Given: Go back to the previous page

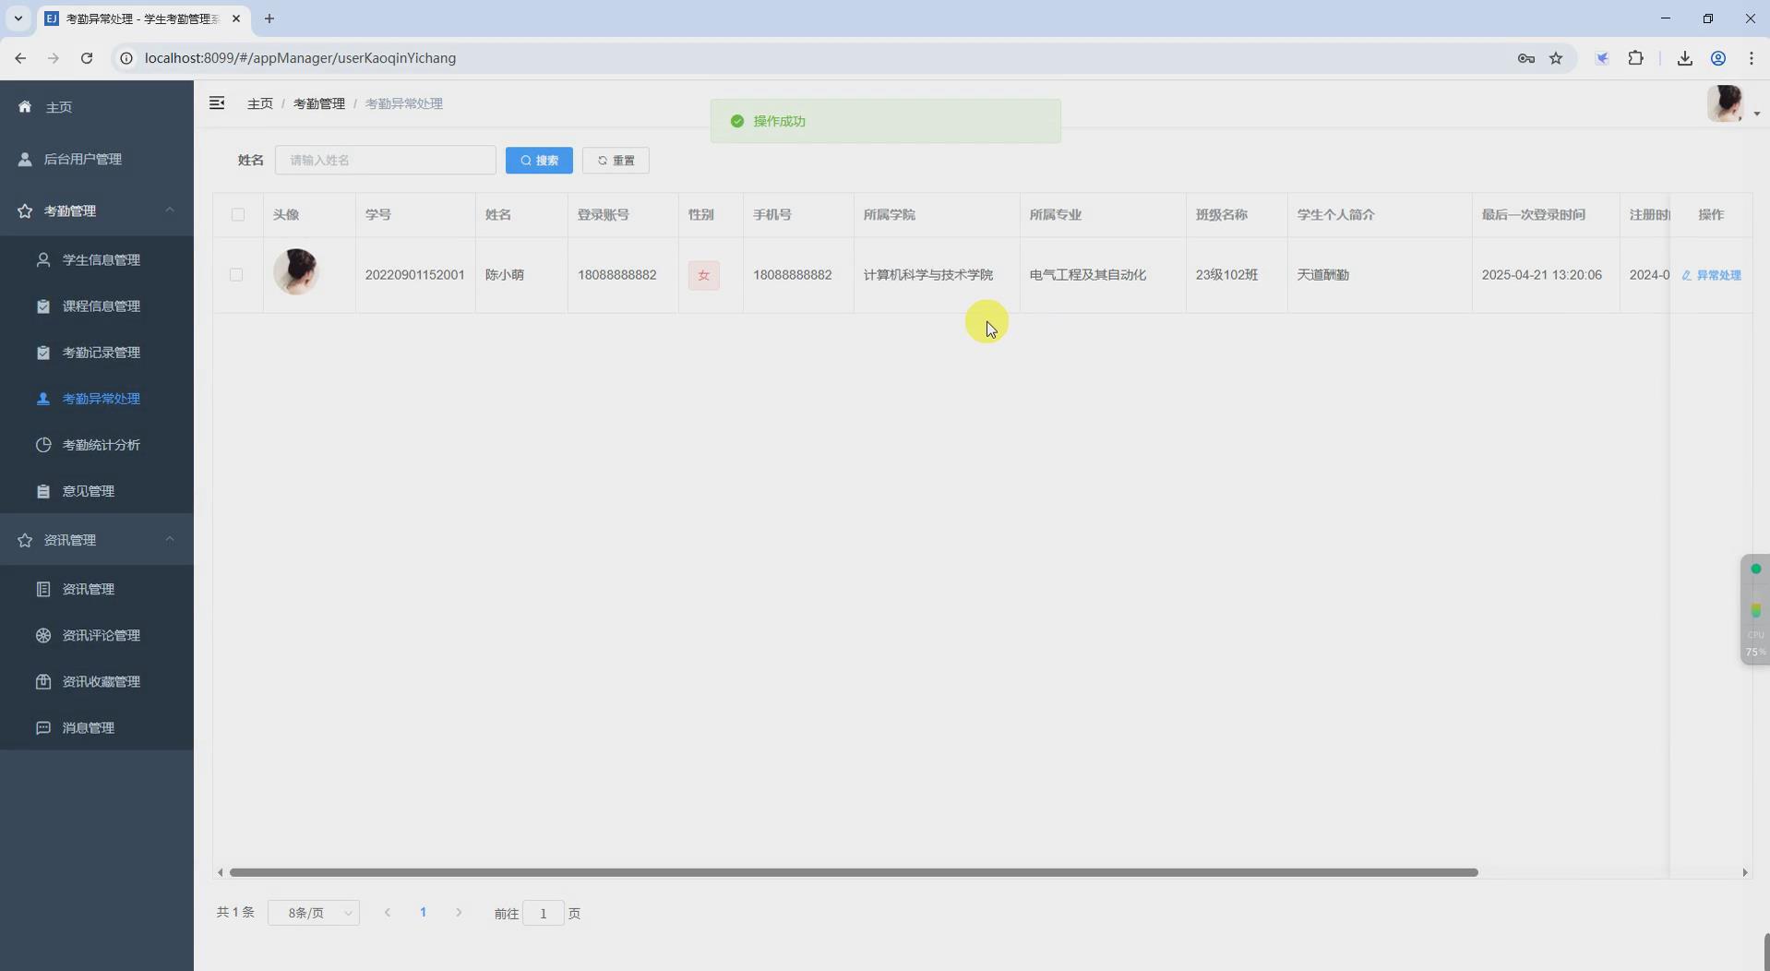Looking at the screenshot, I should 20,58.
